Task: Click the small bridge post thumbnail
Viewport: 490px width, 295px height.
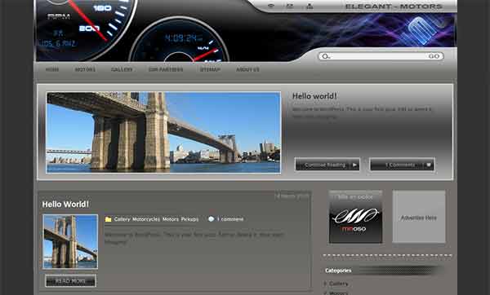Action: pos(70,241)
